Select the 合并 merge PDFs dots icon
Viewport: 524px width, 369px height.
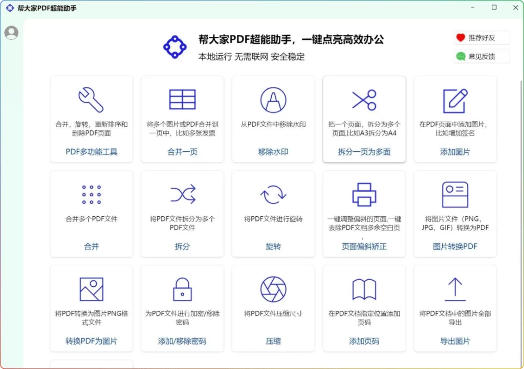coord(91,194)
